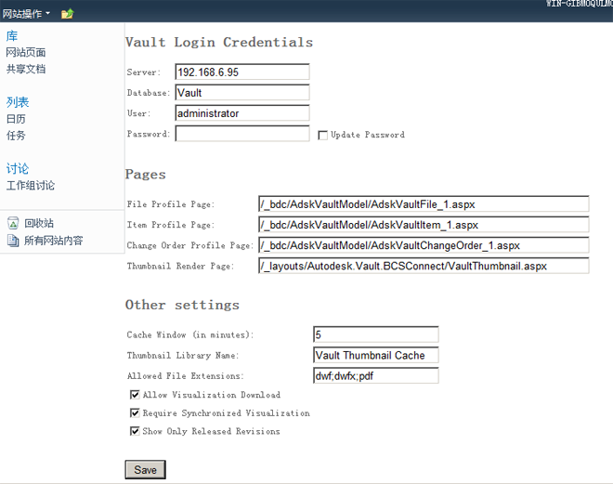
Task: Edit the Thumbnail Library Name field
Action: [376, 356]
